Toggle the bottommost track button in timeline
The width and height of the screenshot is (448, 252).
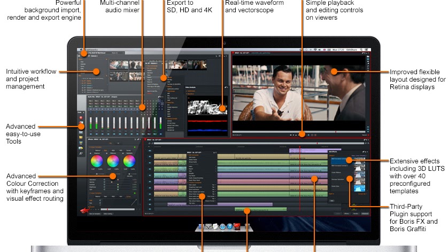tap(150, 209)
